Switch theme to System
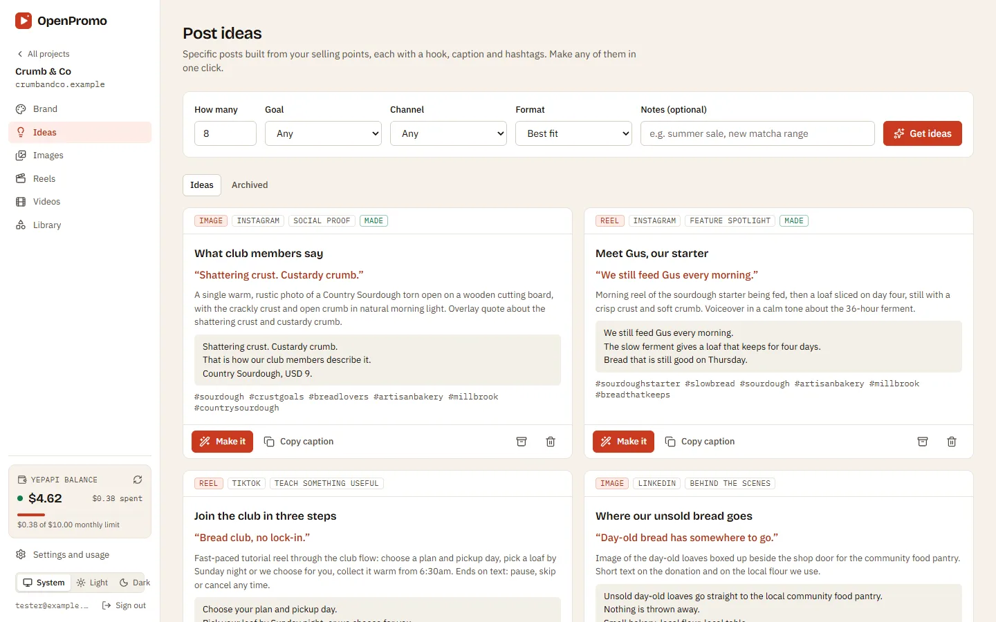996x622 pixels. (x=44, y=583)
